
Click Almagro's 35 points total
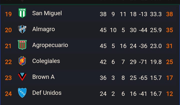(x=169, y=30)
